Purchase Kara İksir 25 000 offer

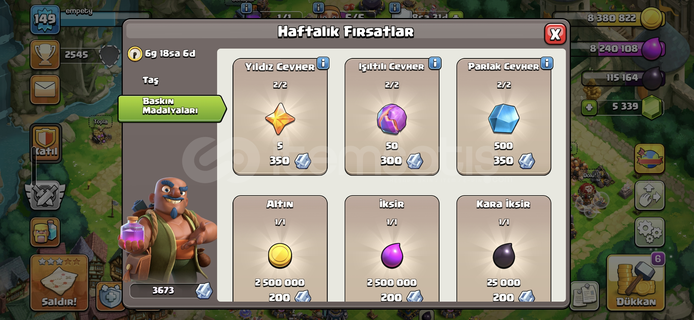[x=504, y=249]
